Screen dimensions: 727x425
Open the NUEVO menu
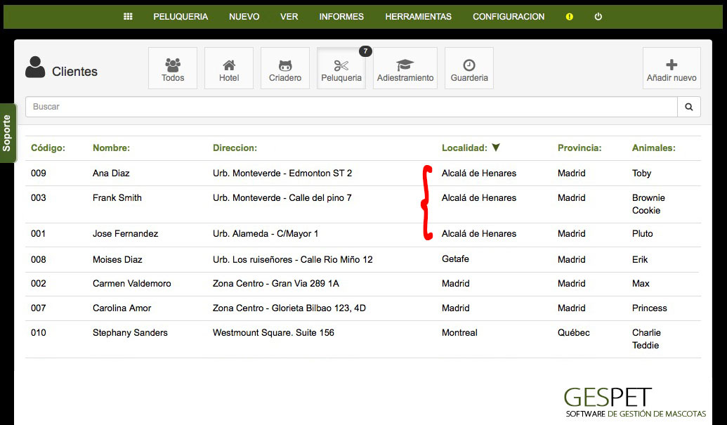tap(244, 16)
